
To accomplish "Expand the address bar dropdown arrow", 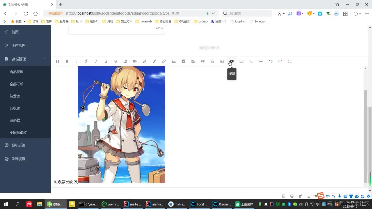I will [x=213, y=13].
